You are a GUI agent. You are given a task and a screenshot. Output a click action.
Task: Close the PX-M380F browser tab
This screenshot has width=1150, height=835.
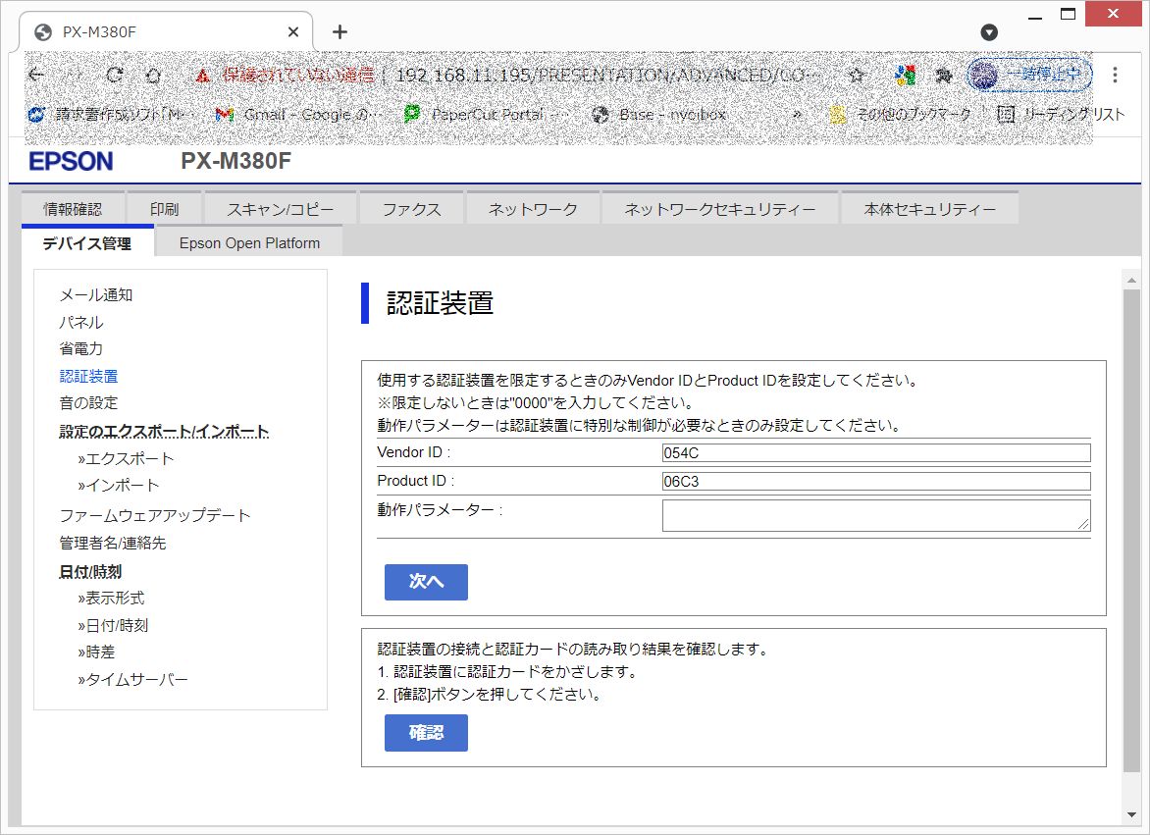click(292, 31)
